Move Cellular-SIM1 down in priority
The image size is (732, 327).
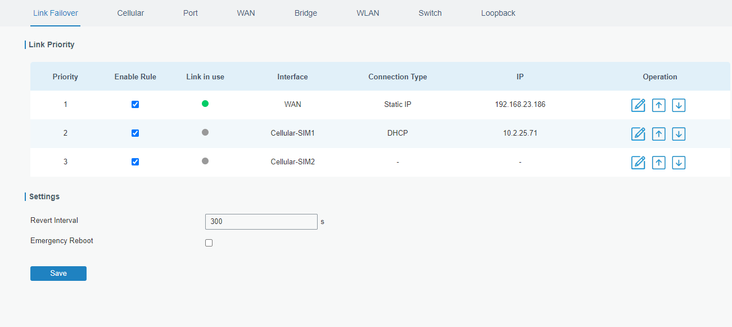[679, 134]
